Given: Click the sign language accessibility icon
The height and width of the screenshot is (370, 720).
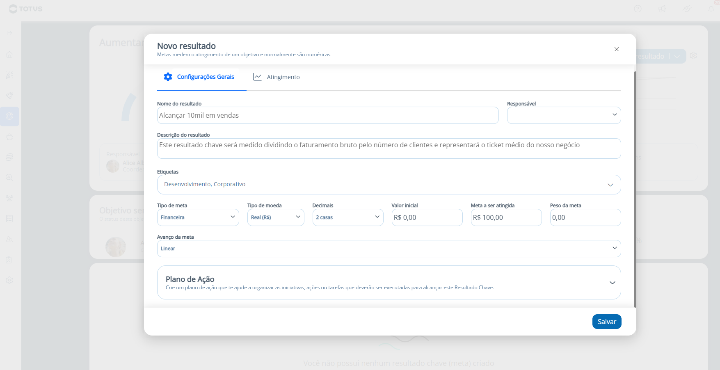Looking at the screenshot, I should (x=687, y=9).
